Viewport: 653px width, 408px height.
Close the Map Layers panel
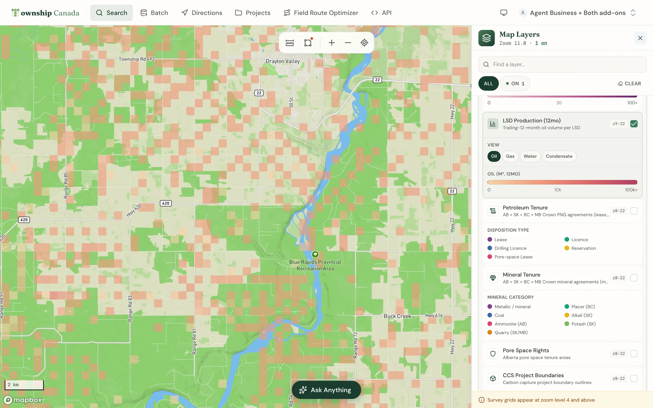click(x=640, y=38)
